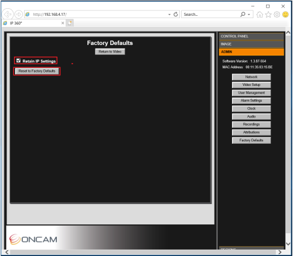Toggle the Retain IP Settings checkbox
Viewport: 293px width, 256px height.
[18, 61]
